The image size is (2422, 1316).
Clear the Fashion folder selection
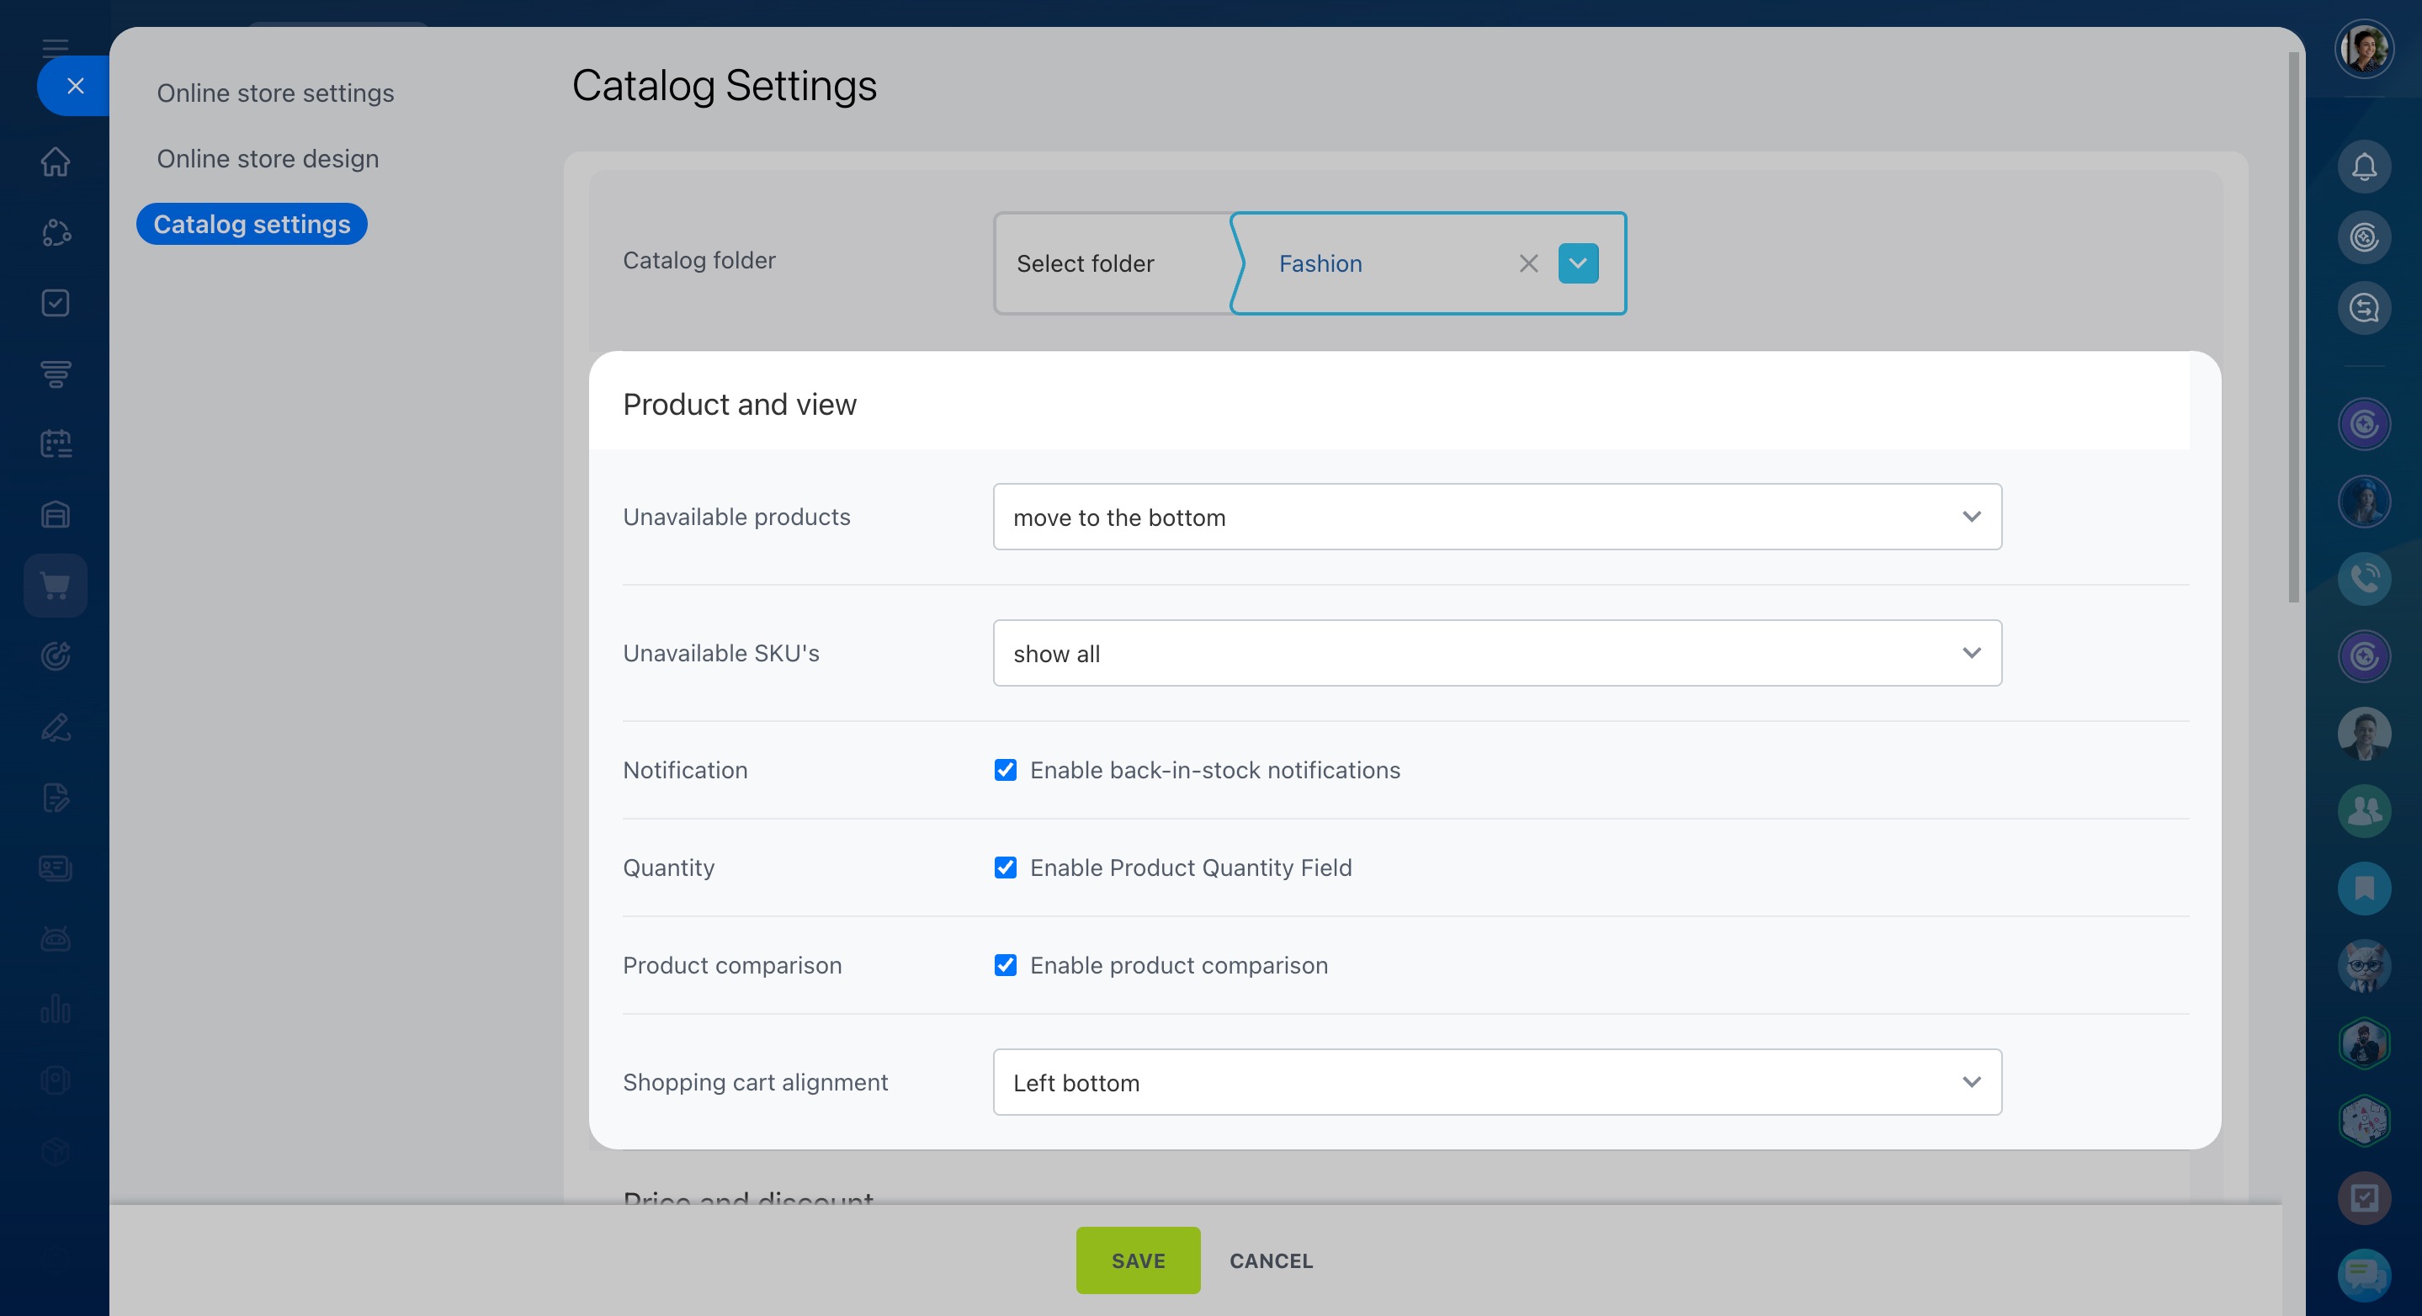[x=1528, y=263]
